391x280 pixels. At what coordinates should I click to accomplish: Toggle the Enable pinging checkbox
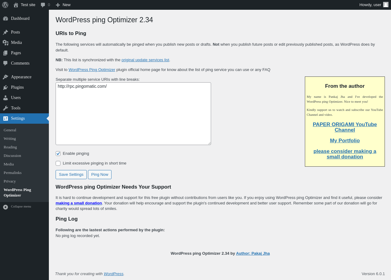[x=58, y=154]
